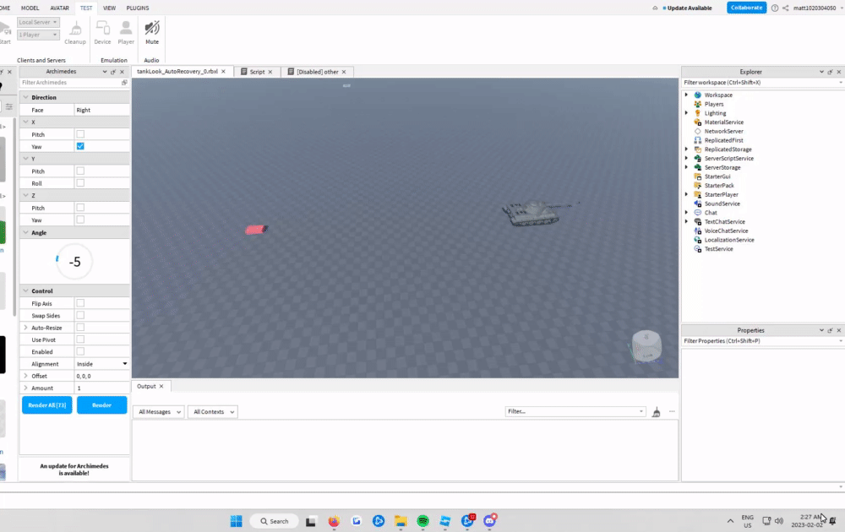
Task: Open the AVATAR ribbon tab
Action: (59, 8)
